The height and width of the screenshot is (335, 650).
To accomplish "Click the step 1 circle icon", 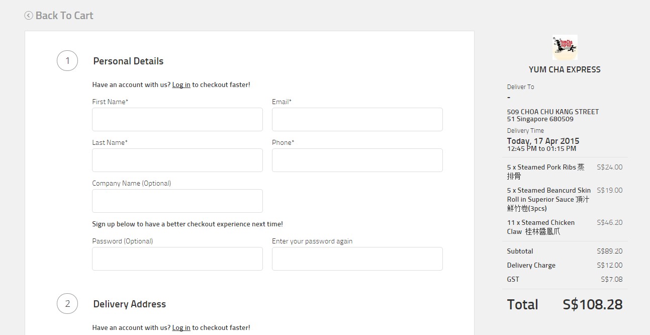I will pyautogui.click(x=67, y=61).
